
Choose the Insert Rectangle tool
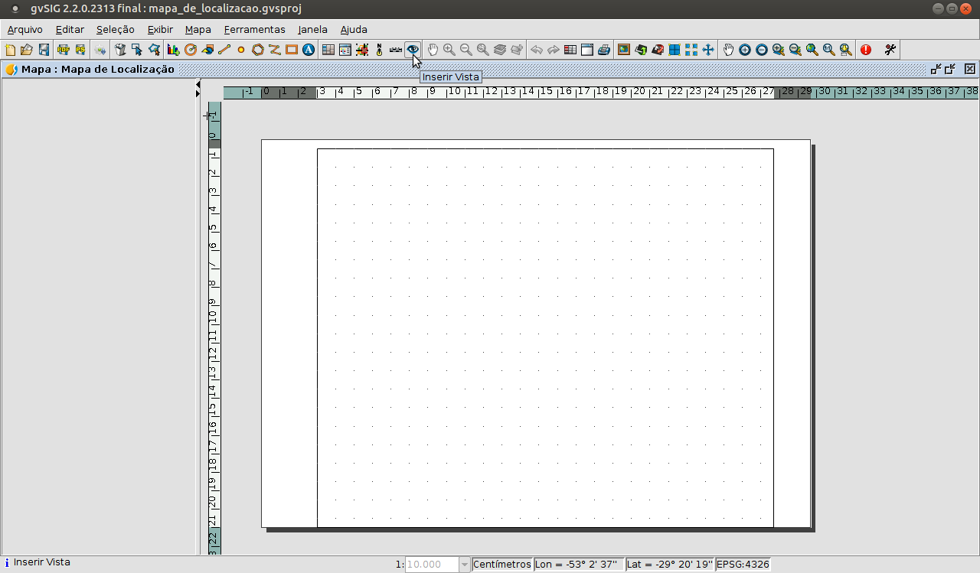[292, 50]
